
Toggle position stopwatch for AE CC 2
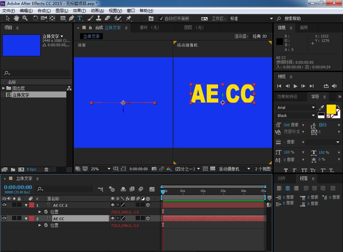[x=46, y=212]
